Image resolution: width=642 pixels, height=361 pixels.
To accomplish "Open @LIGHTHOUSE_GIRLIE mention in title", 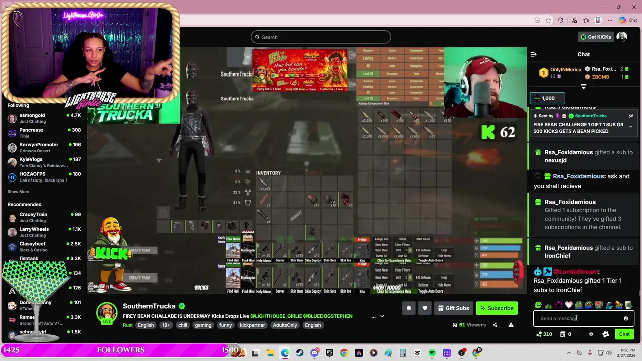I will tap(276, 316).
